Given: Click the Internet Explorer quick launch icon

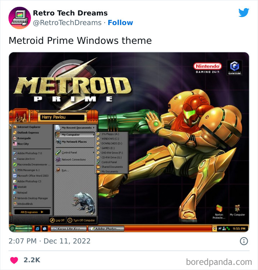Looking at the screenshot, I should pos(37,229).
